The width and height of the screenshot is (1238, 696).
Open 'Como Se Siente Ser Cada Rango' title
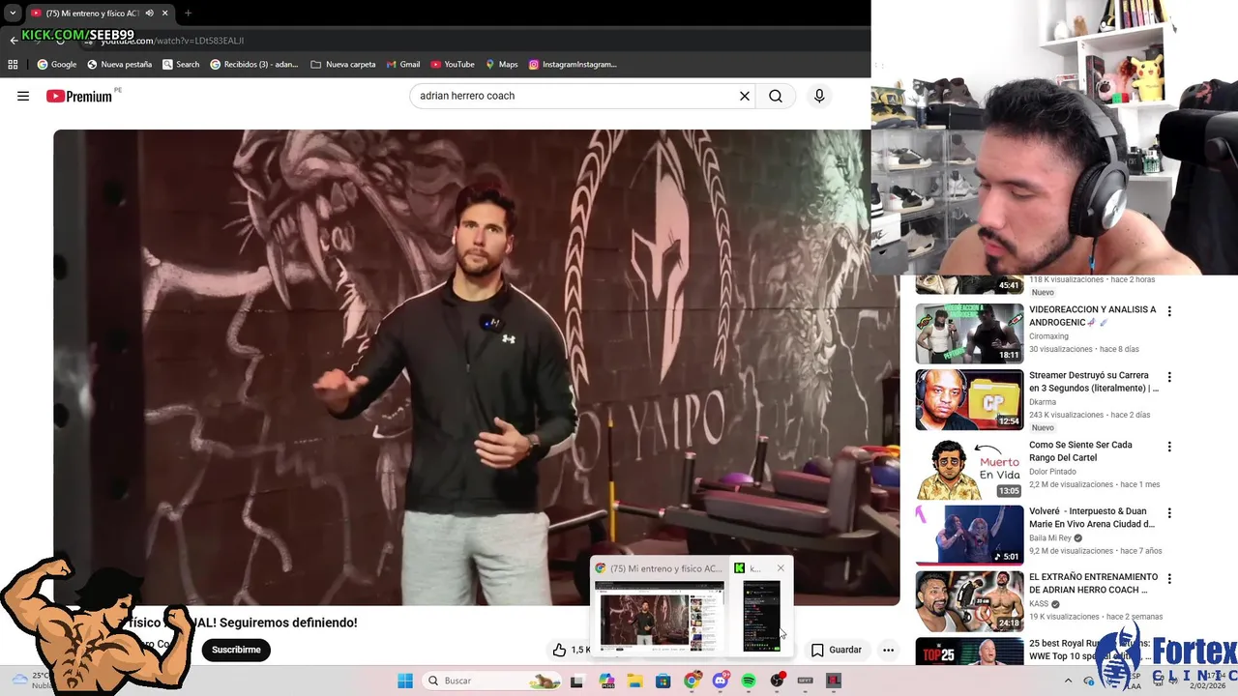[x=1080, y=450]
